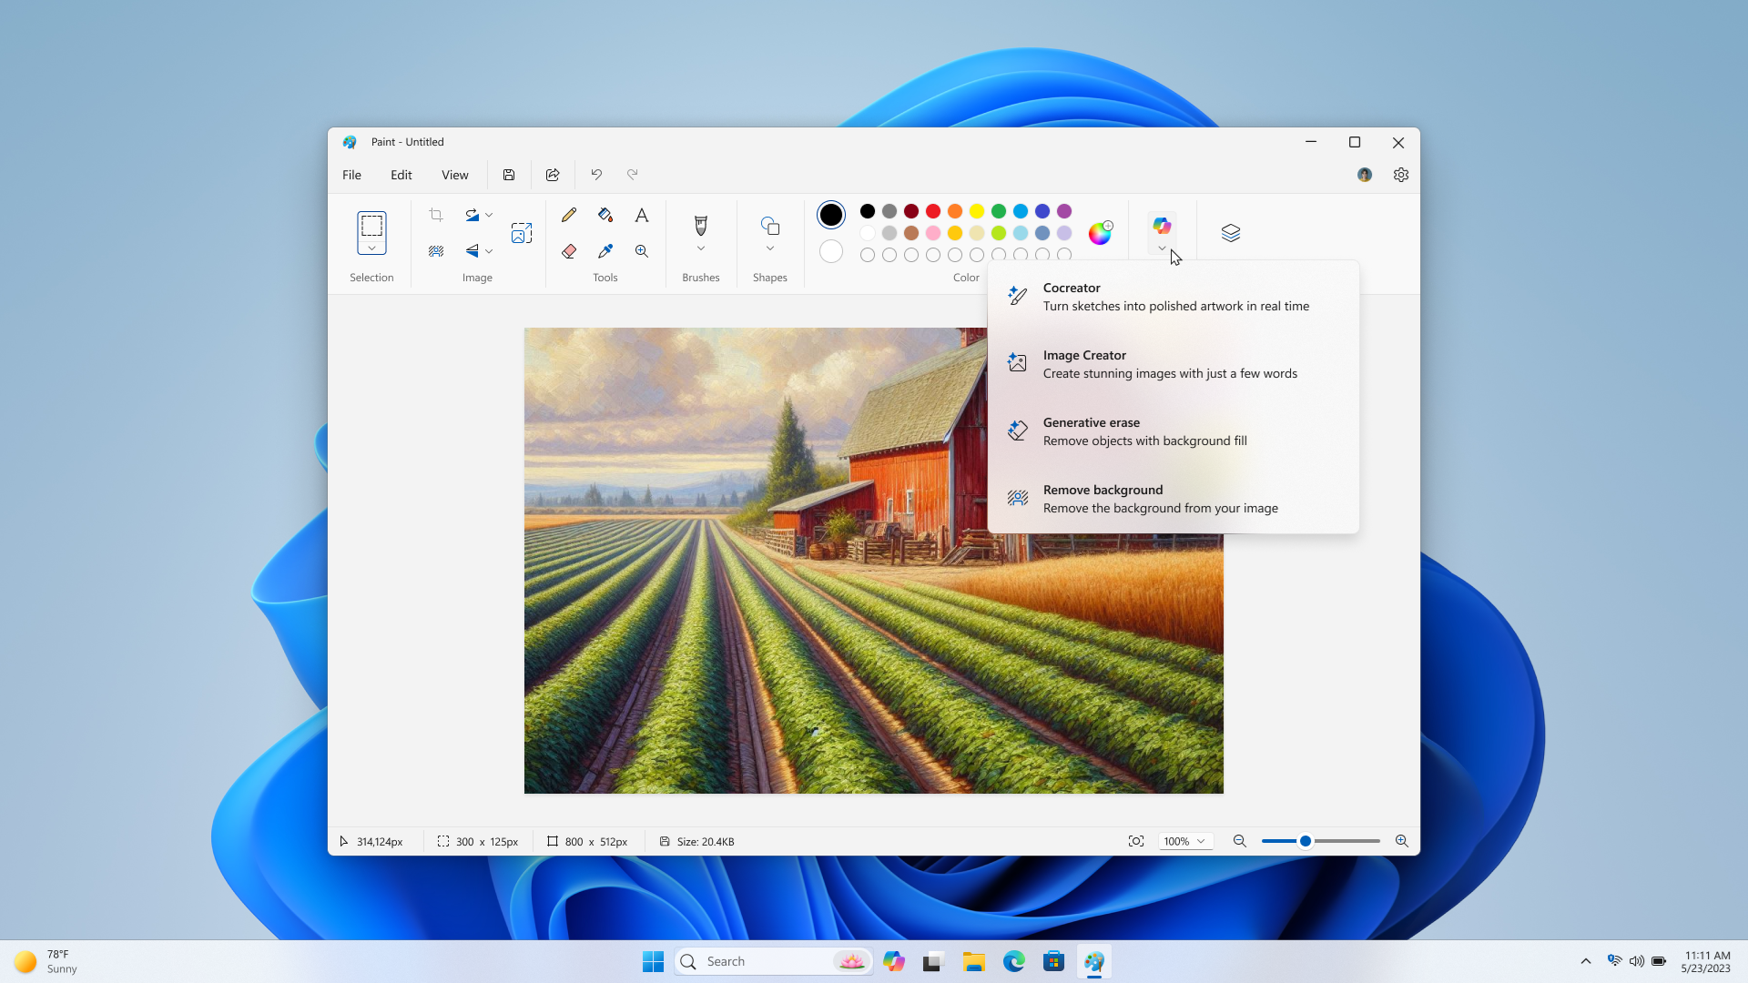Toggle the Crop image tool

(436, 214)
